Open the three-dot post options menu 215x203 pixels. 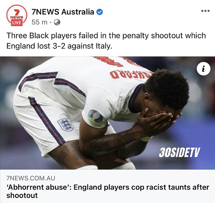(x=205, y=11)
